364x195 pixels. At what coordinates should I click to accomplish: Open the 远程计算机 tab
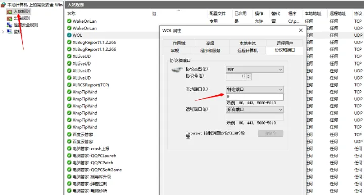pos(247,51)
